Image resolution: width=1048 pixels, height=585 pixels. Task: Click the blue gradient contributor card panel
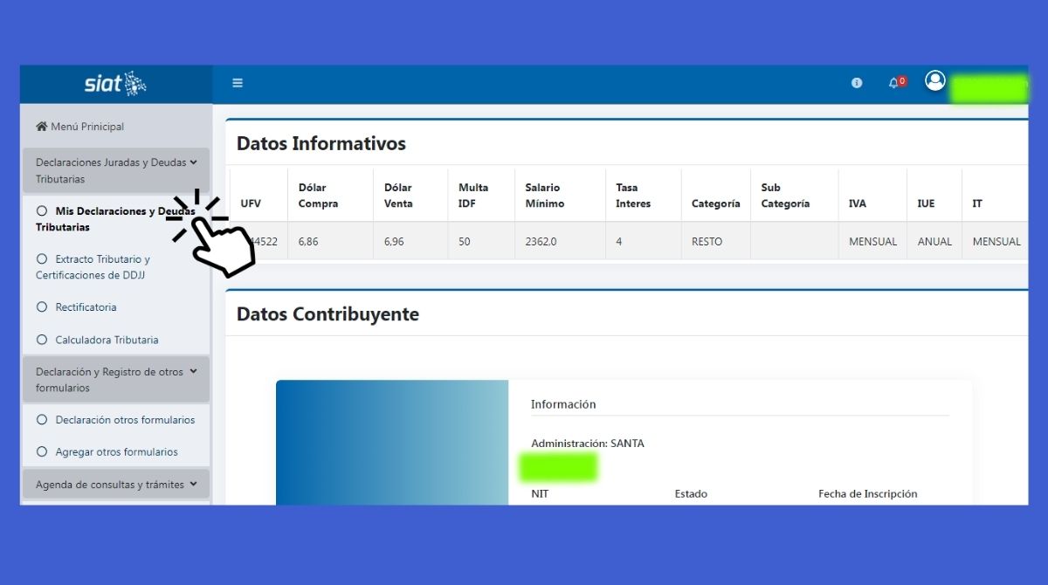tap(392, 442)
